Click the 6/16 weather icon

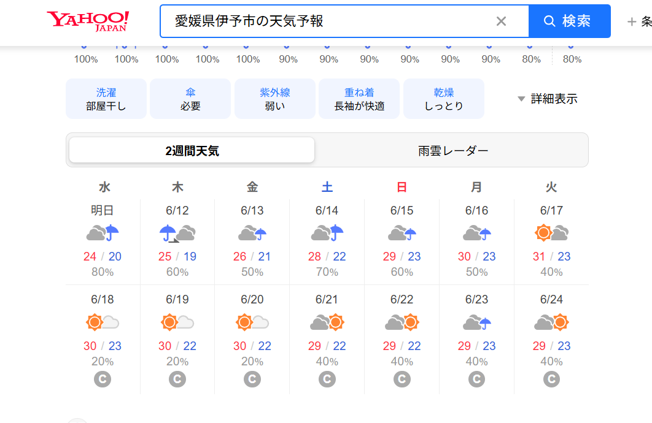476,233
